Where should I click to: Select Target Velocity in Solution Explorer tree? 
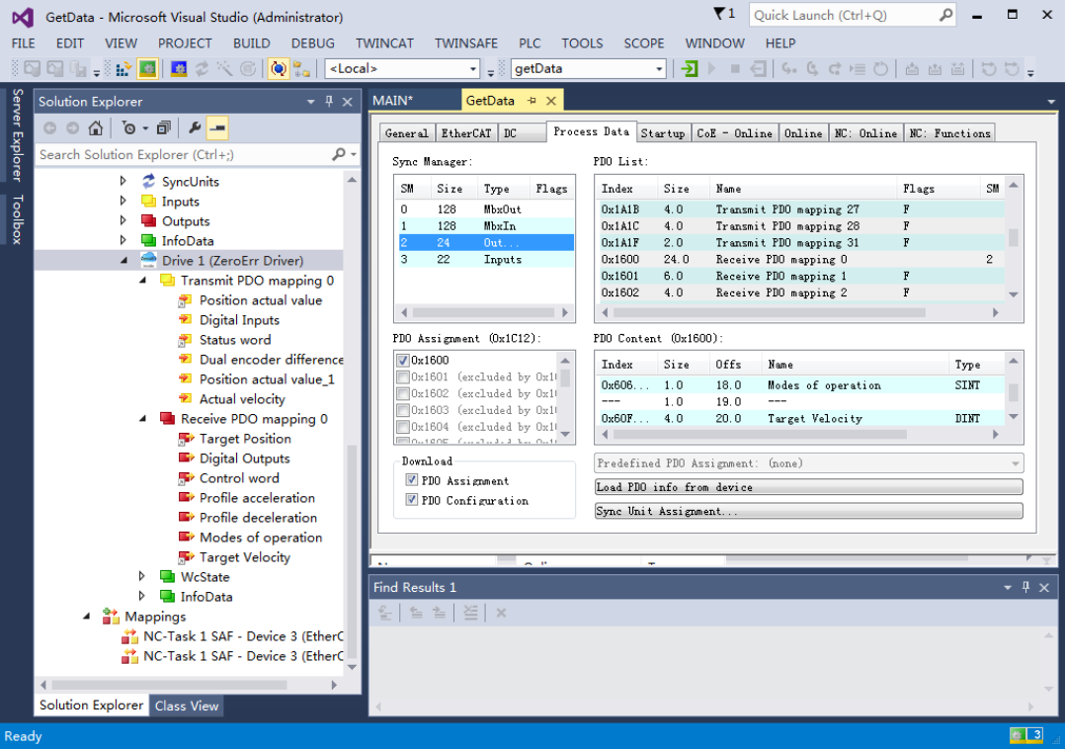pyautogui.click(x=244, y=557)
